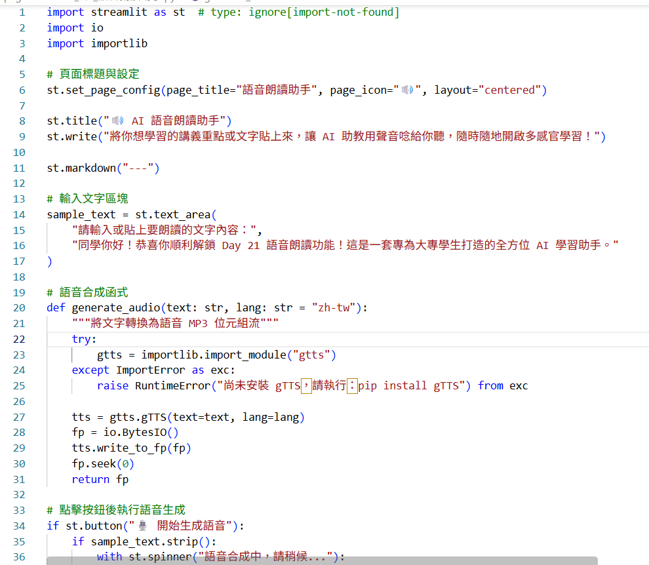The height and width of the screenshot is (565, 649).
Task: Click the "try:" keyword
Action: click(84, 340)
